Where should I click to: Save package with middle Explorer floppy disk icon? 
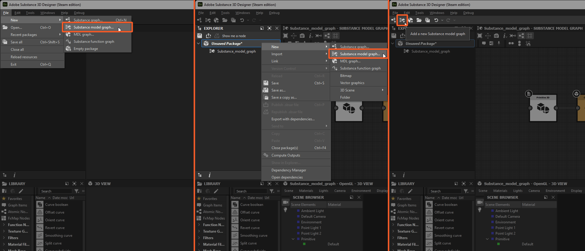[200, 36]
